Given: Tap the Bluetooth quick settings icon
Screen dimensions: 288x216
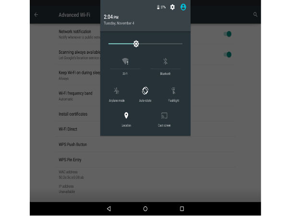Looking at the screenshot, I should [165, 61].
